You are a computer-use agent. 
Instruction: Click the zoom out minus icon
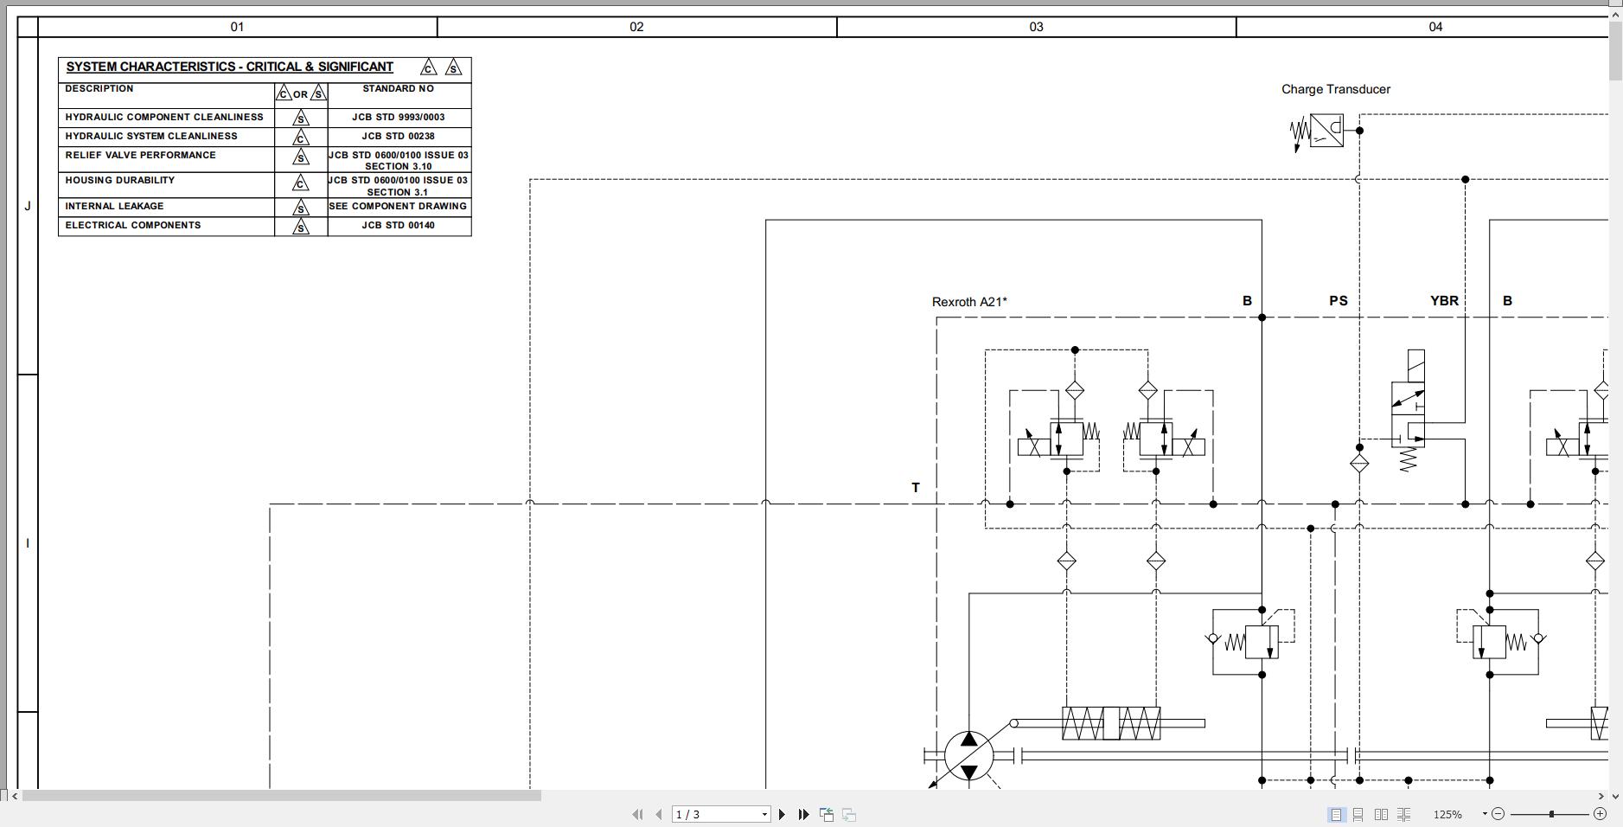[1498, 814]
